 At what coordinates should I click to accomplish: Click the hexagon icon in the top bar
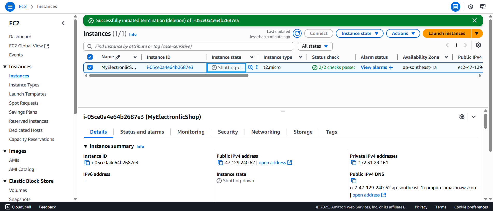click(471, 7)
